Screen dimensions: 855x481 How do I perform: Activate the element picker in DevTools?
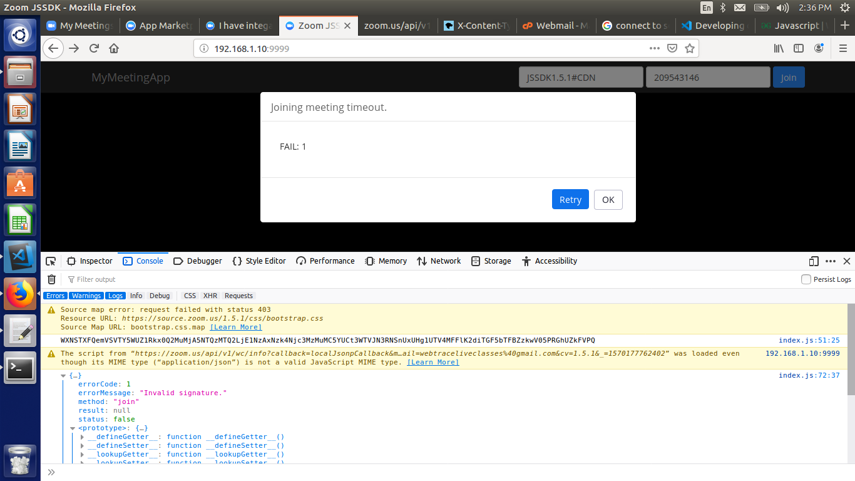pos(51,261)
